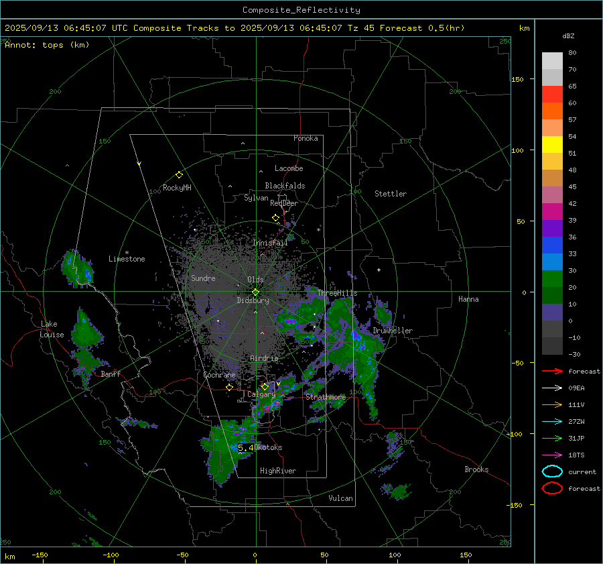Screen dimensions: 603x564
Task: Select the yellow diamond marker below Cochrane
Action: point(230,387)
